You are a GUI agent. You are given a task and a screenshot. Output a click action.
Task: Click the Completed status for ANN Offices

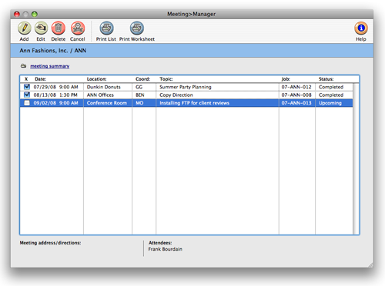click(331, 95)
